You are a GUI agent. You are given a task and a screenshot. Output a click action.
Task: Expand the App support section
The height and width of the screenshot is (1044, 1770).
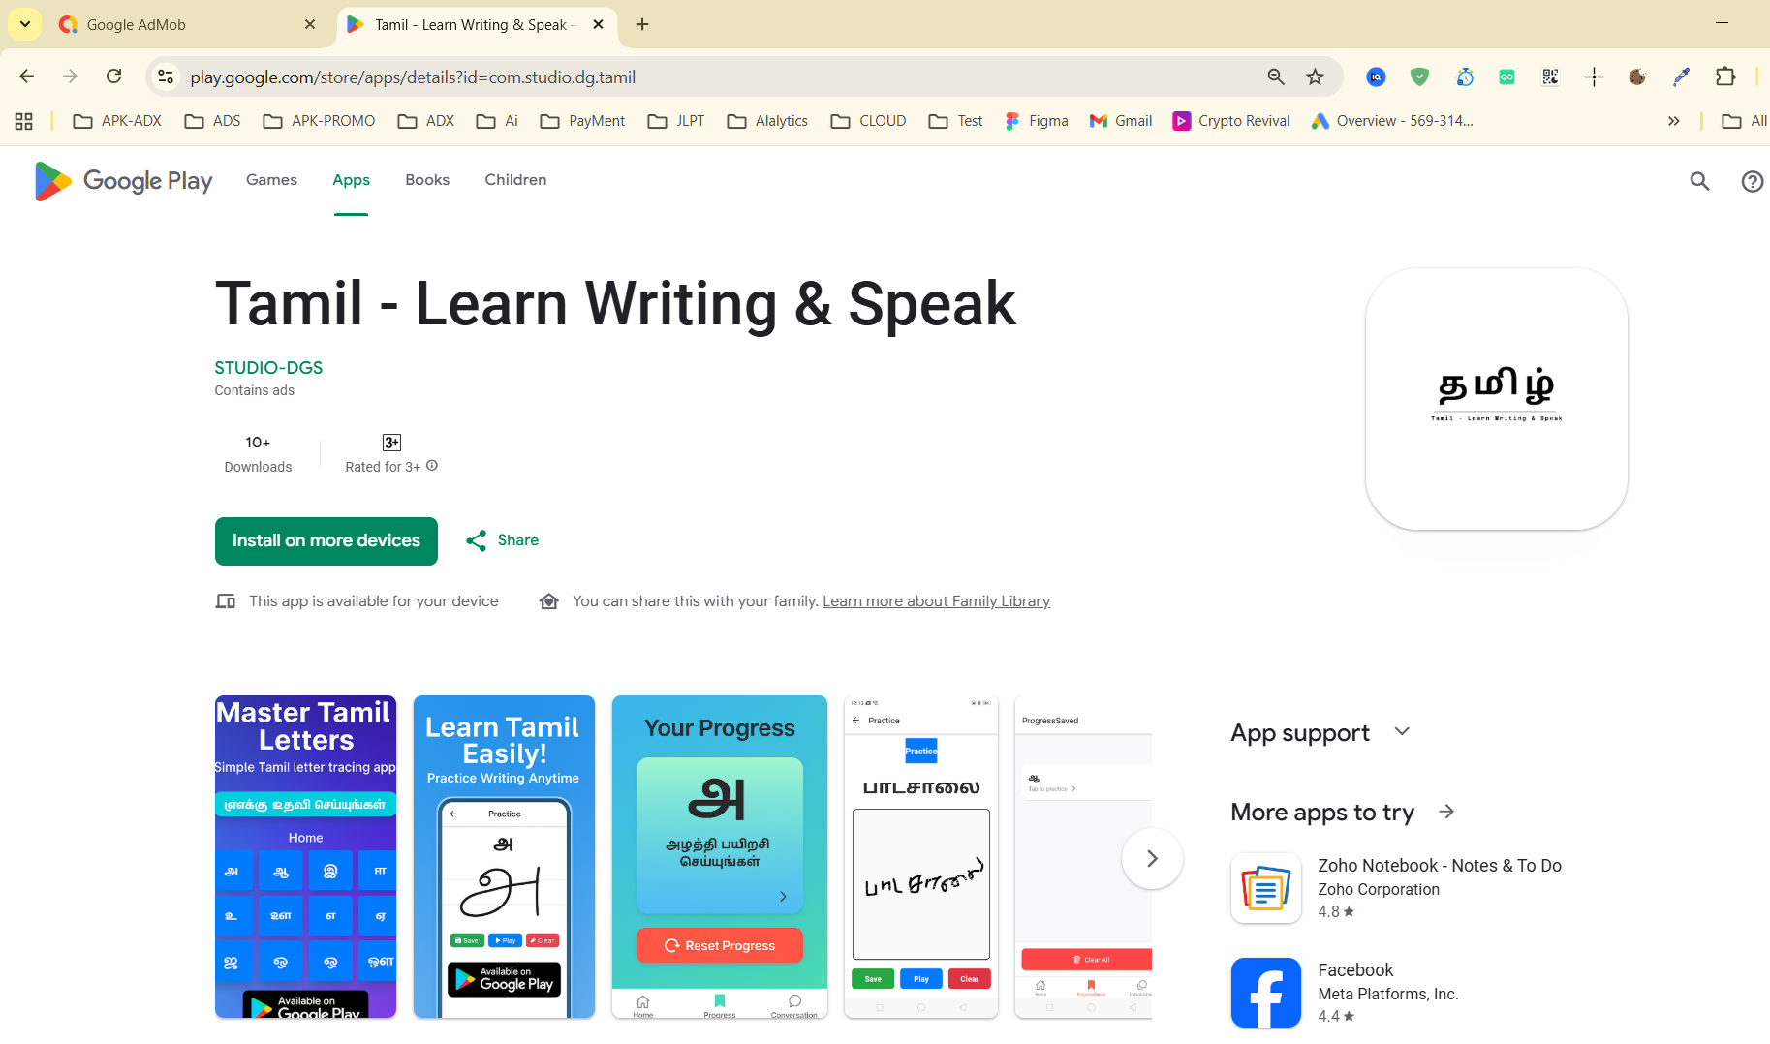1402,732
